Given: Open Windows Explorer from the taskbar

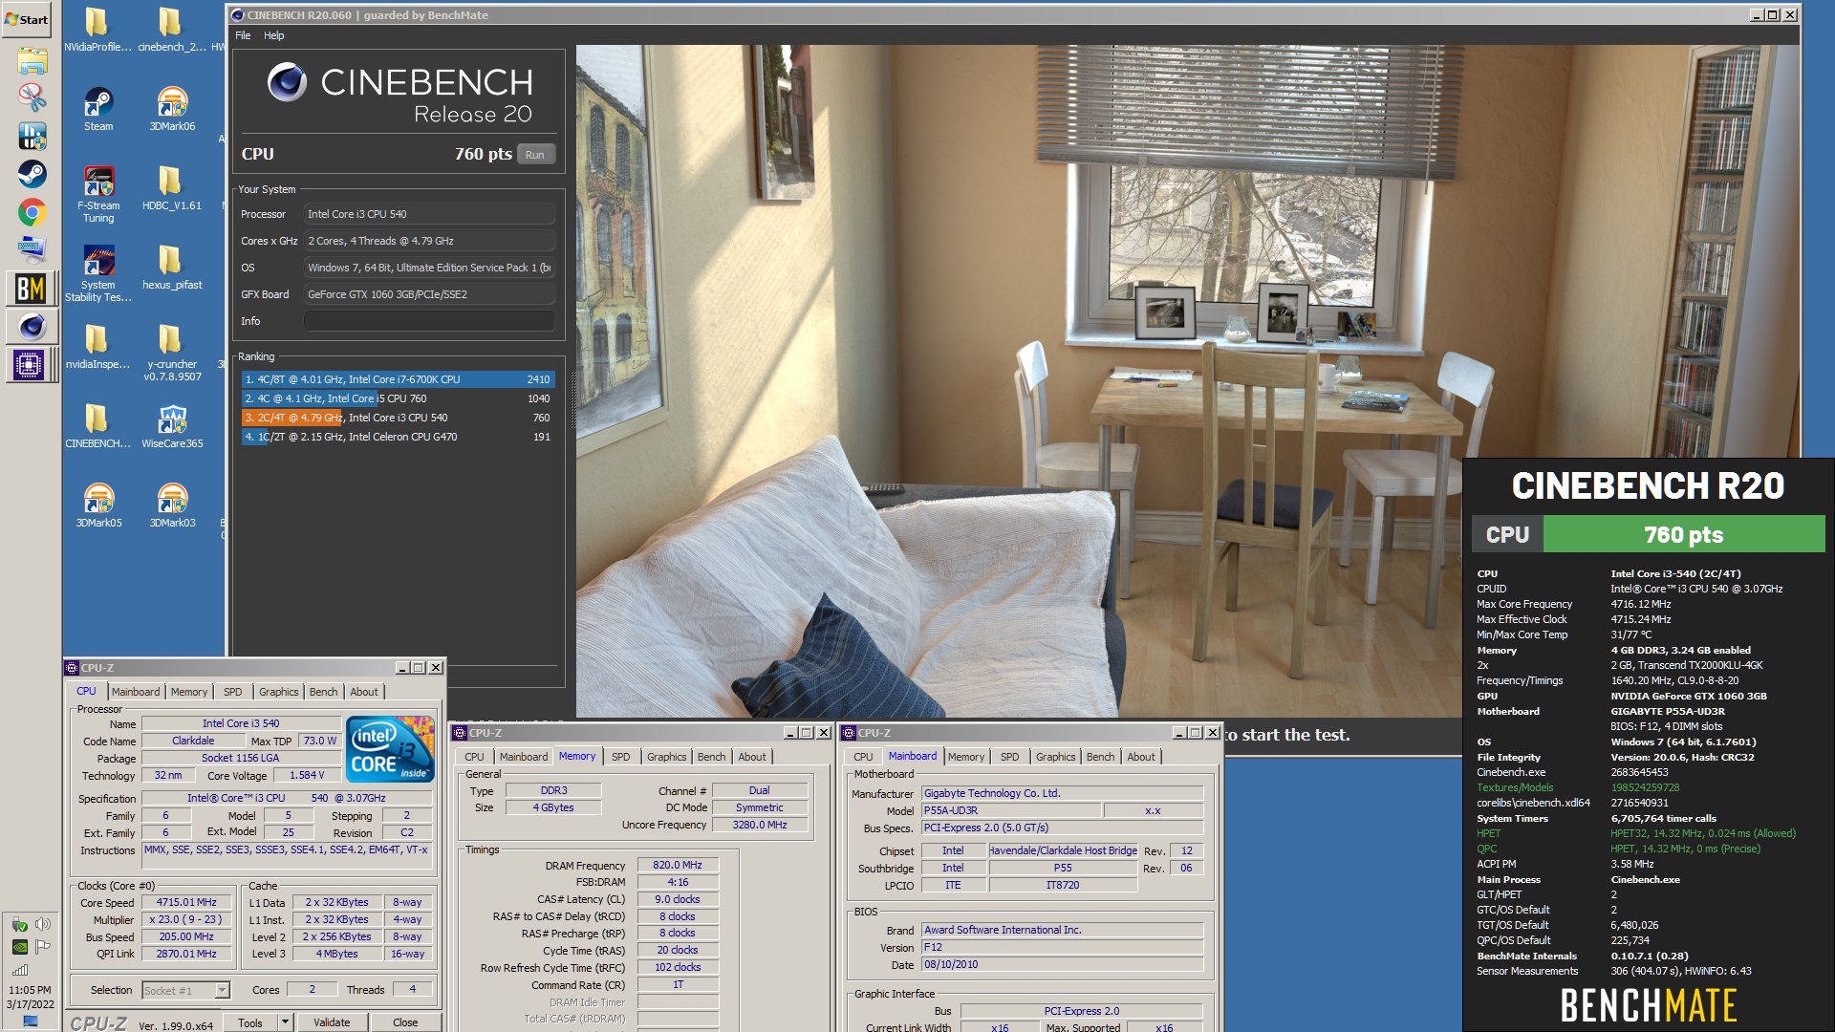Looking at the screenshot, I should 32,61.
